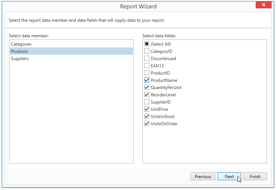
Task: Uncheck the ProductName field
Action: click(x=147, y=80)
